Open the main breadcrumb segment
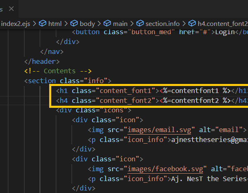248x193 pixels. (120, 24)
